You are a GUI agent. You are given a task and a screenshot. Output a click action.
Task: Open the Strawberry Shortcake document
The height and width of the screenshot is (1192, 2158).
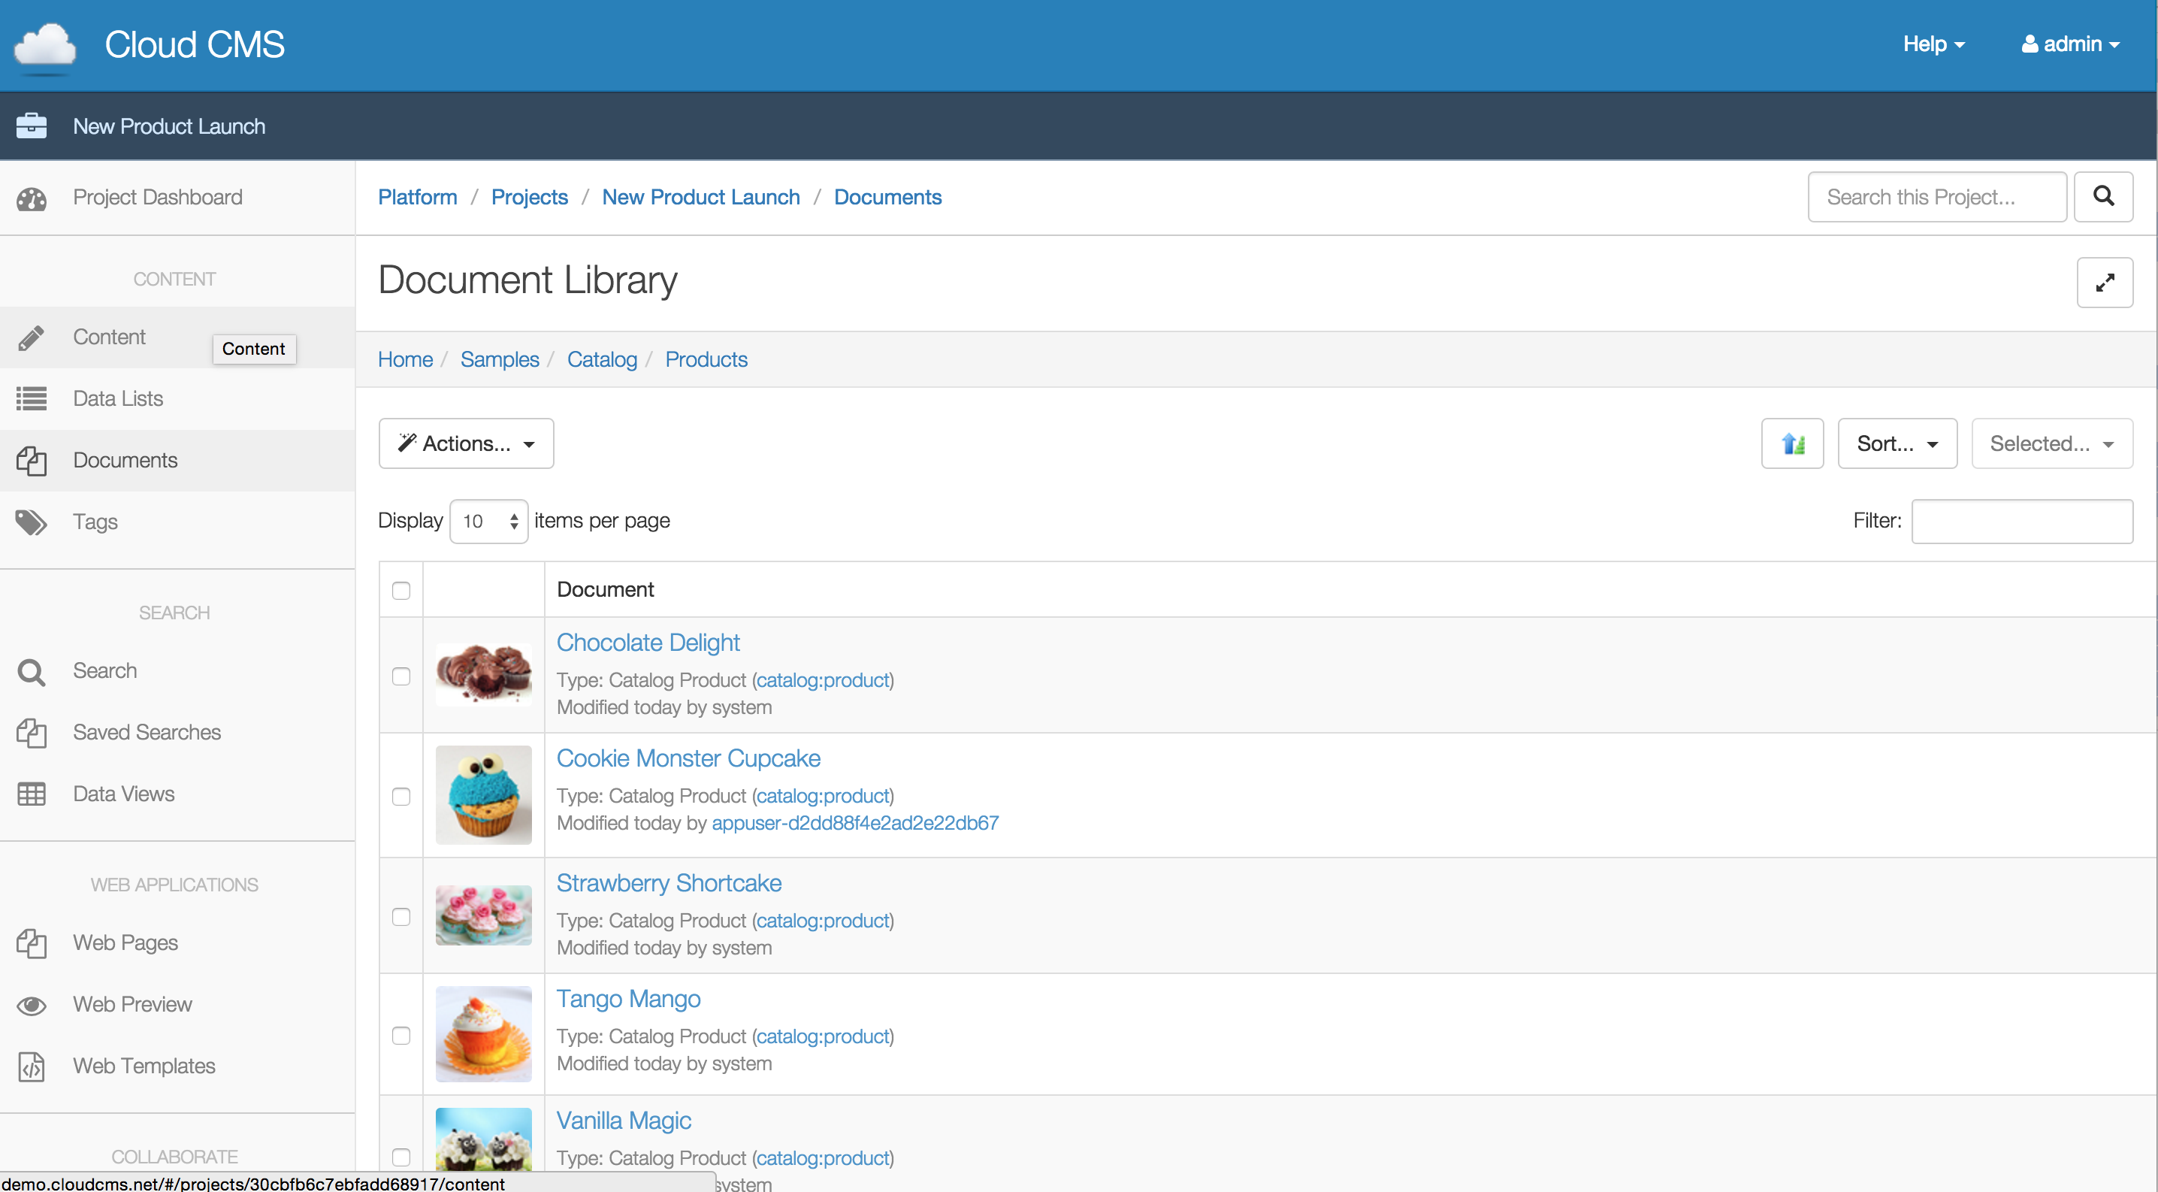coord(669,883)
